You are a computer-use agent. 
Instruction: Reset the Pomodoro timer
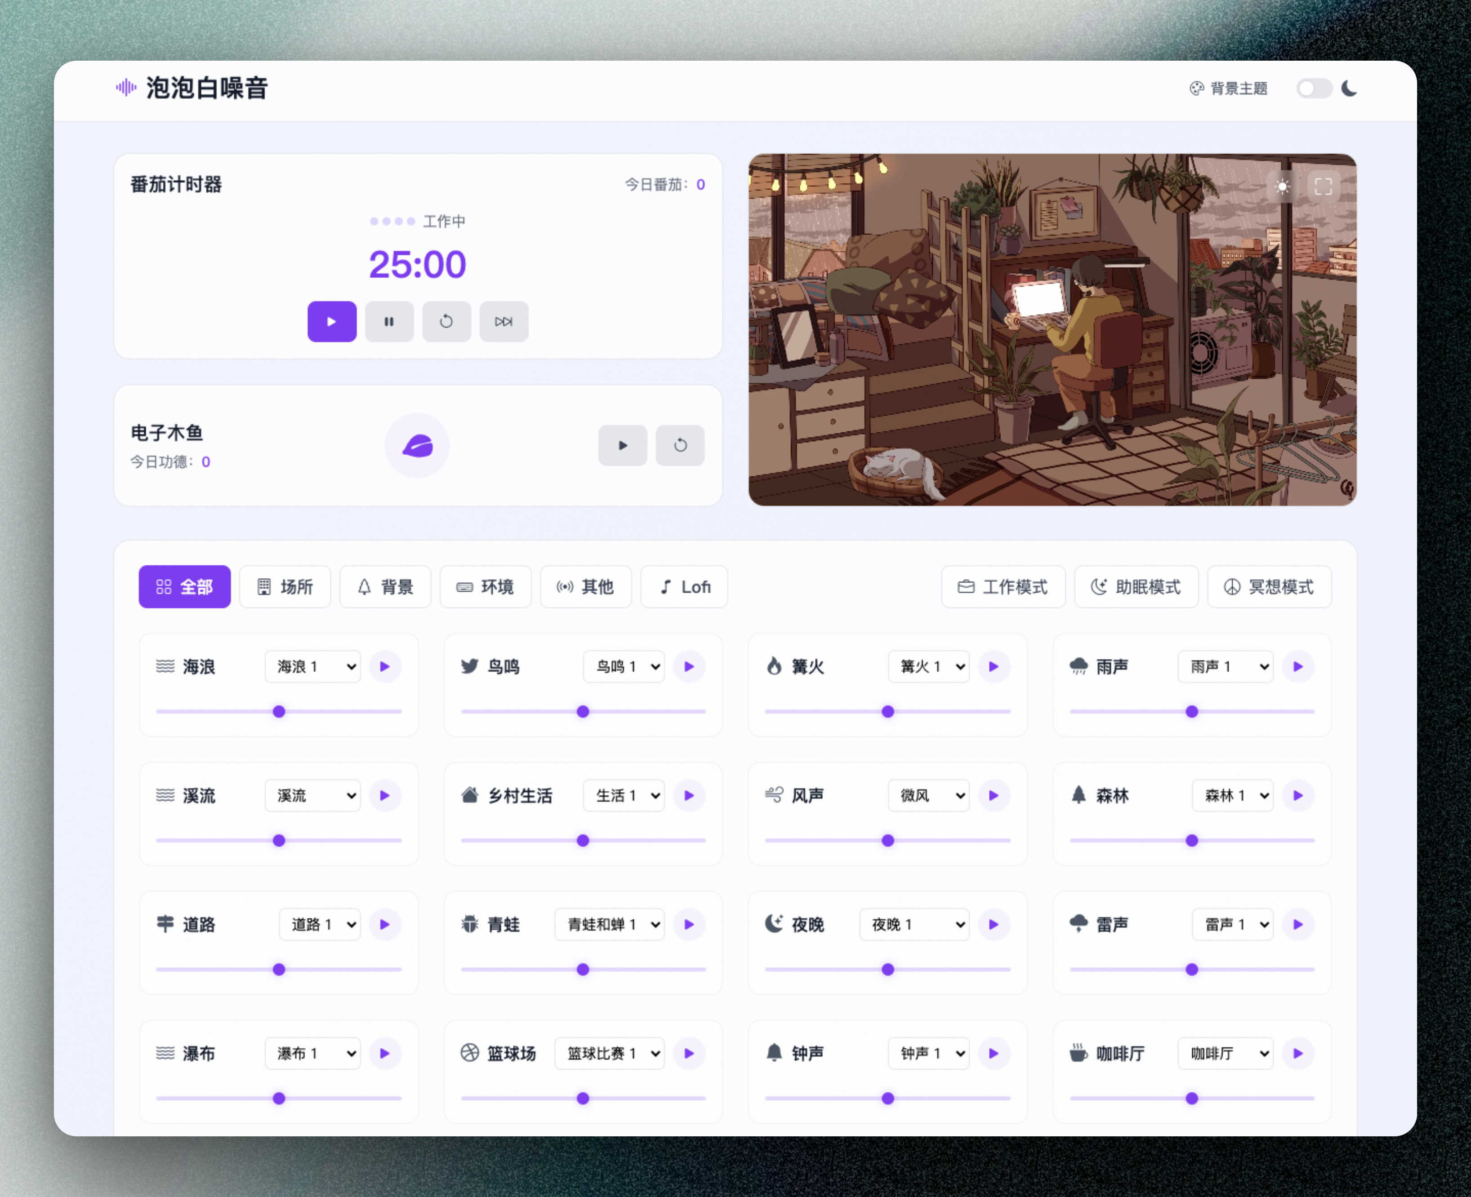point(446,321)
